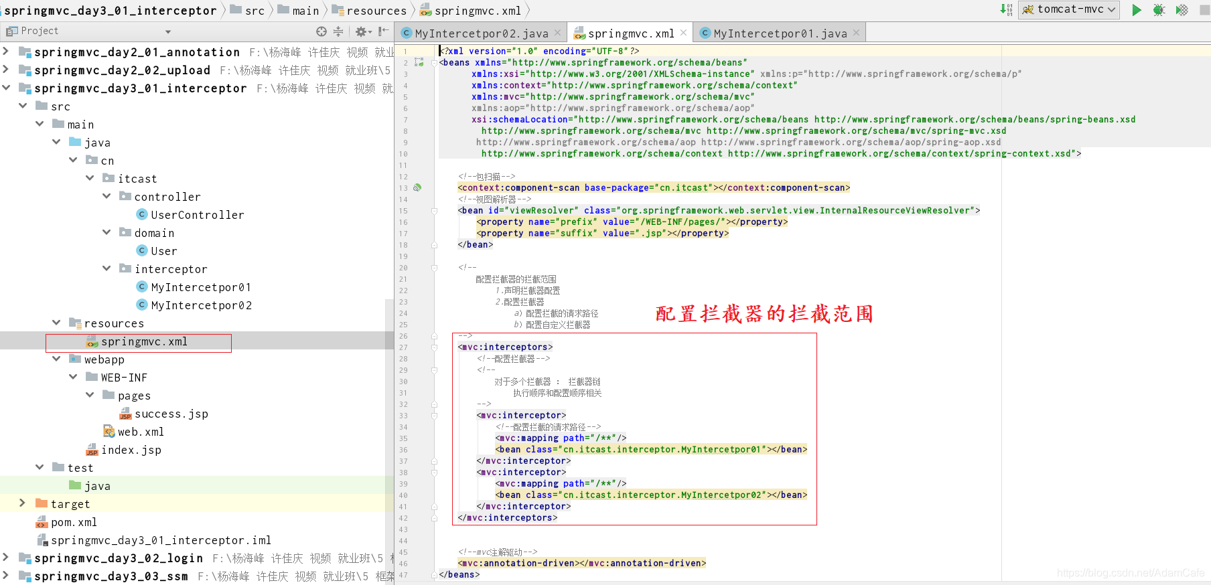Click the MyIntercetpor01 class icon in the tree

click(142, 286)
